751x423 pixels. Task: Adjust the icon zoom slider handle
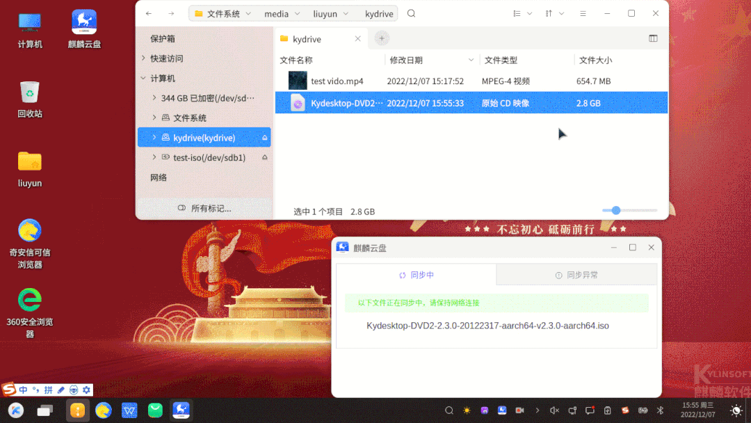pos(616,210)
